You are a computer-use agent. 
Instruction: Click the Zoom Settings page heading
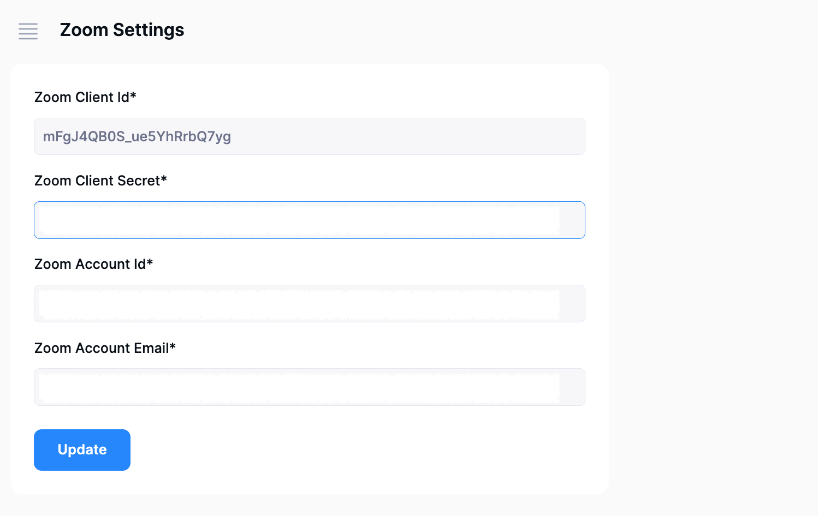click(x=122, y=30)
